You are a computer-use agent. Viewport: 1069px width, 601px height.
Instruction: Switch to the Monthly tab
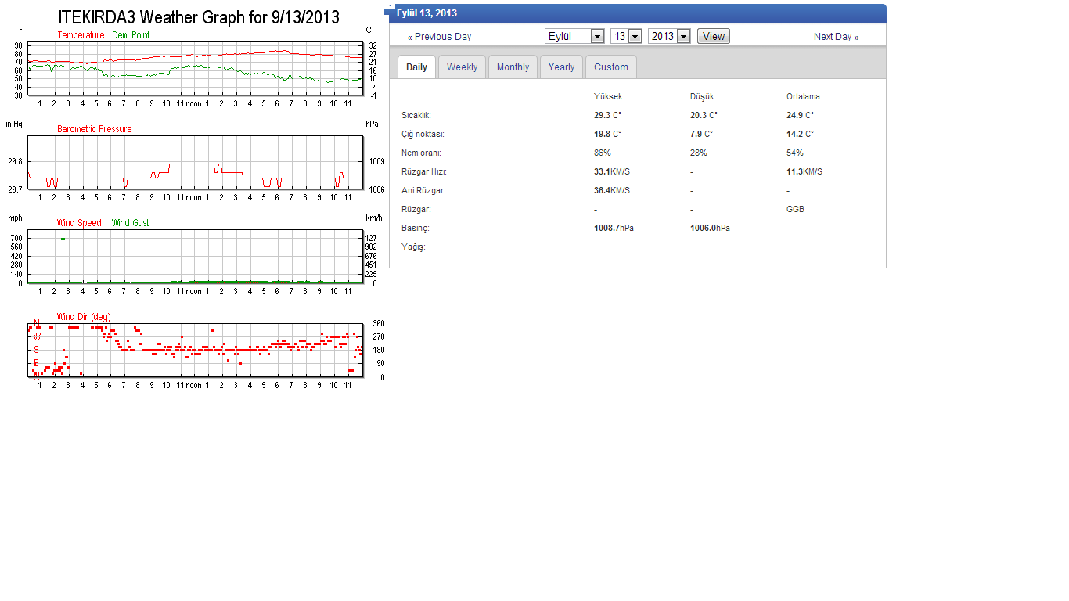click(513, 67)
